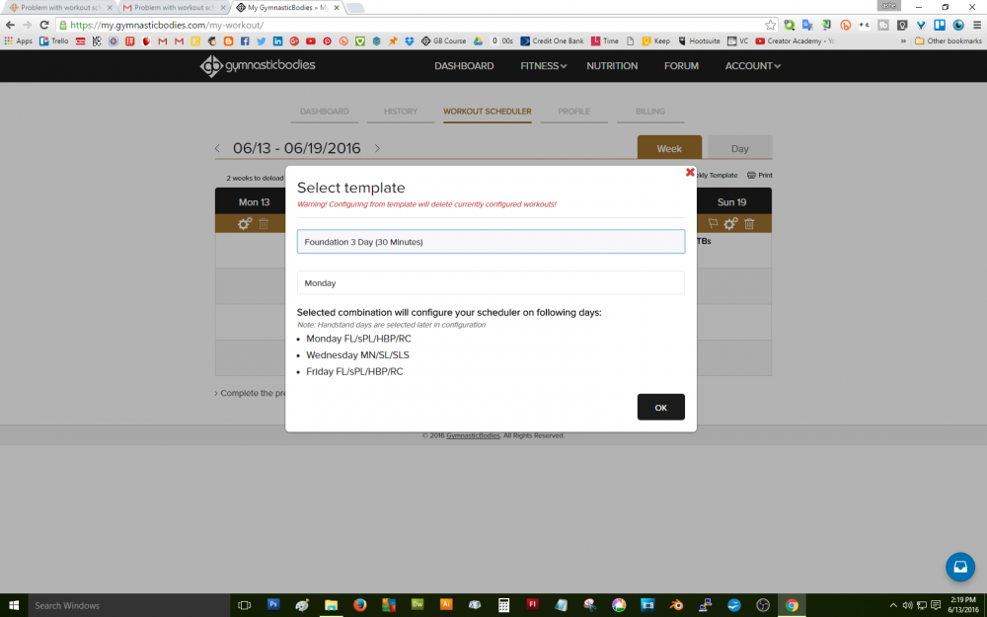Open the Billing tab
Image resolution: width=987 pixels, height=617 pixels.
pos(650,112)
